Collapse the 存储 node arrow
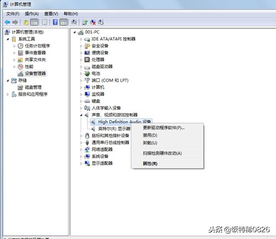Screen dimensions: 276x239 (8, 80)
